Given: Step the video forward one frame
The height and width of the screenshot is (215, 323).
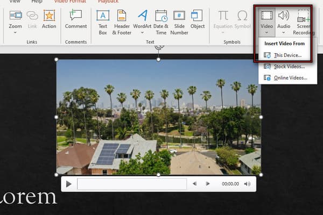Looking at the screenshot, I should [x=208, y=183].
